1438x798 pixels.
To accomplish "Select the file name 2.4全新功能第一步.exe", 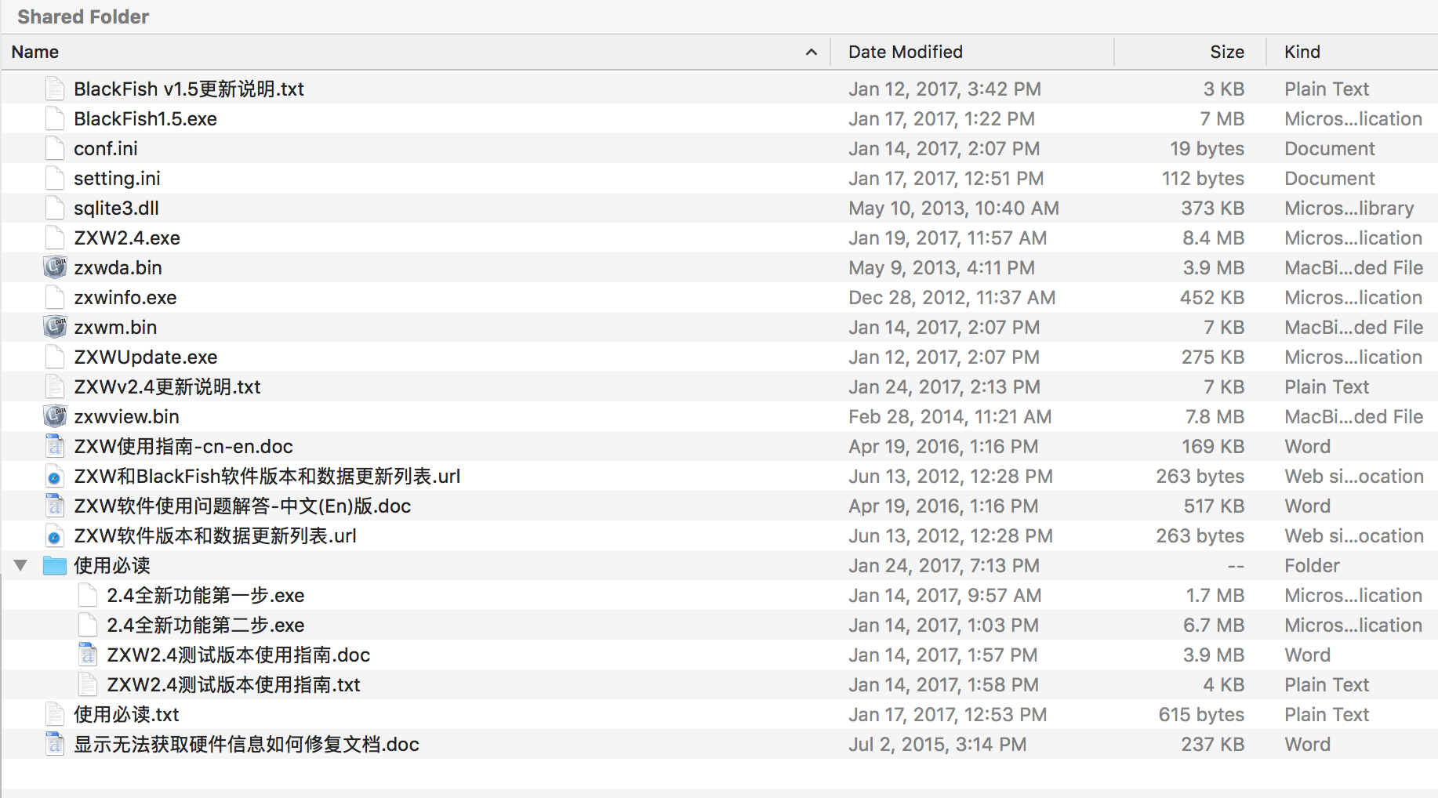I will coord(205,595).
